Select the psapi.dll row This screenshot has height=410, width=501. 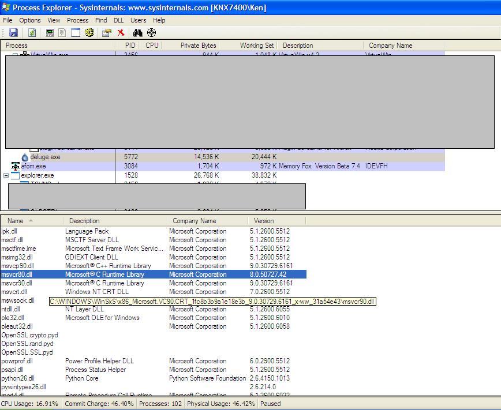154,370
